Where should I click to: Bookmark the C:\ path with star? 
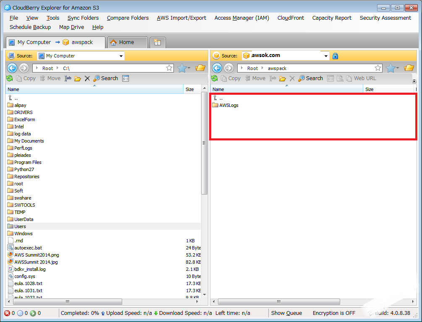coord(169,68)
